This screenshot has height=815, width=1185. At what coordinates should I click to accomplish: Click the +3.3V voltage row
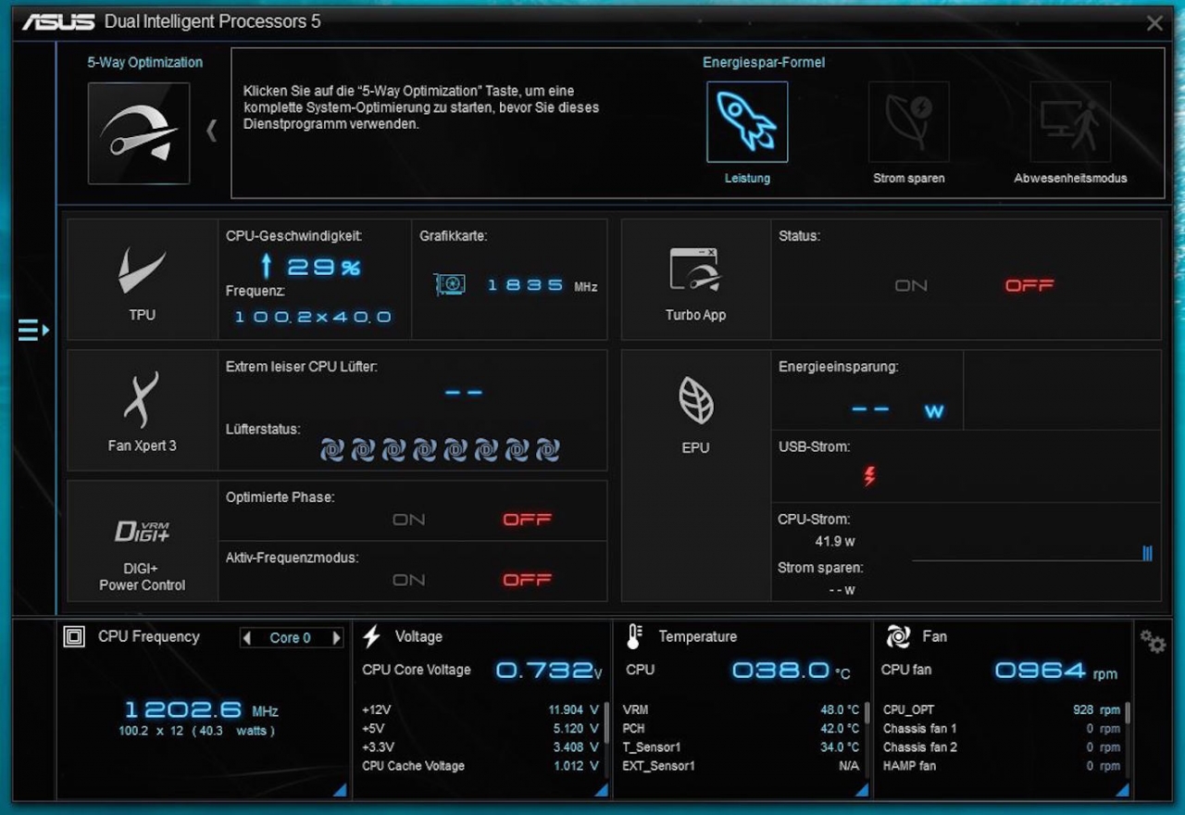click(x=480, y=747)
